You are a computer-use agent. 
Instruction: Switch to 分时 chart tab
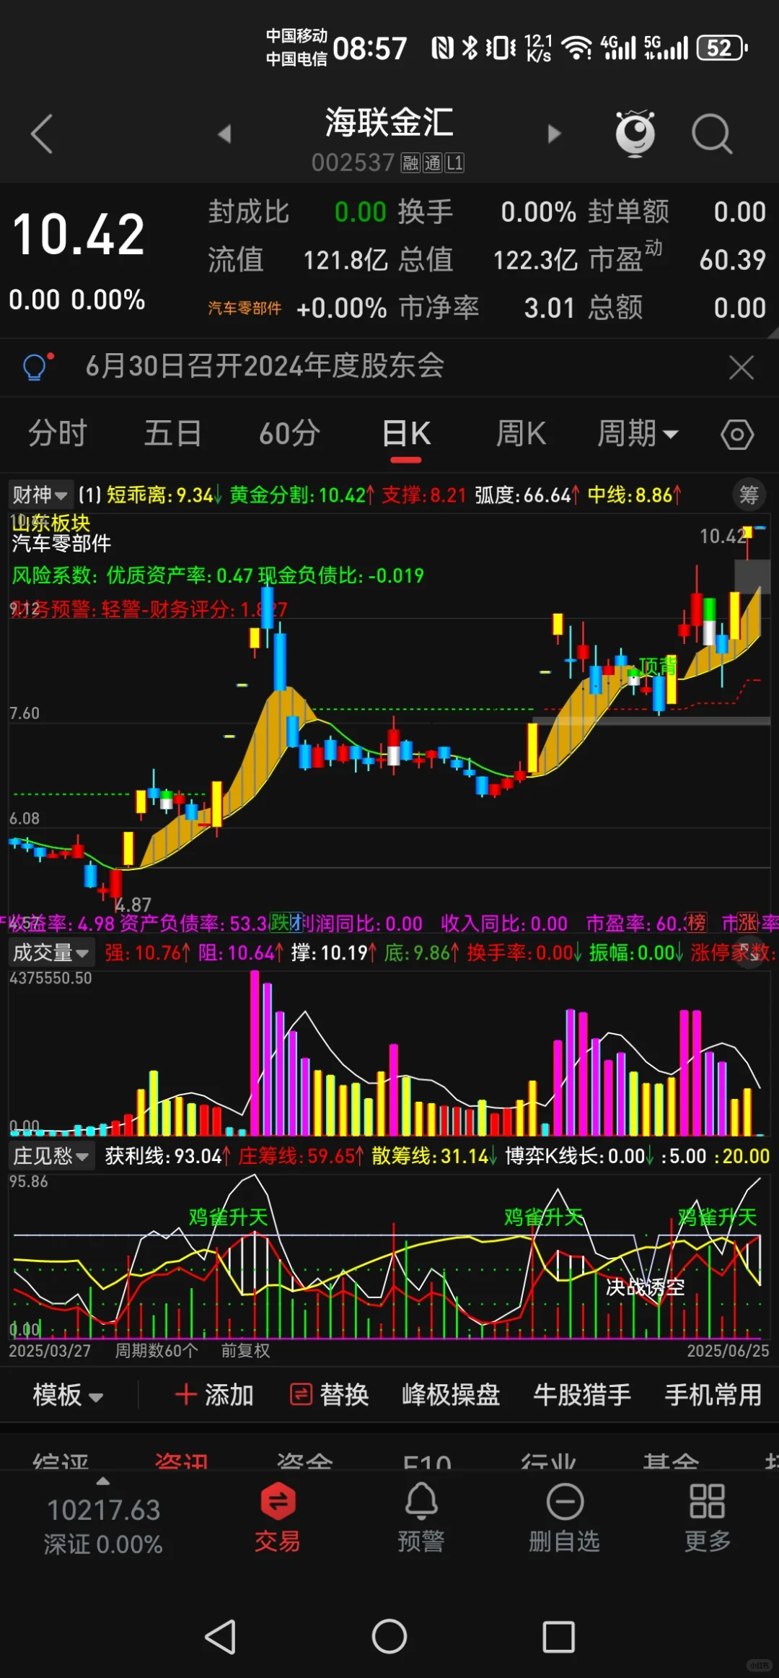[58, 433]
